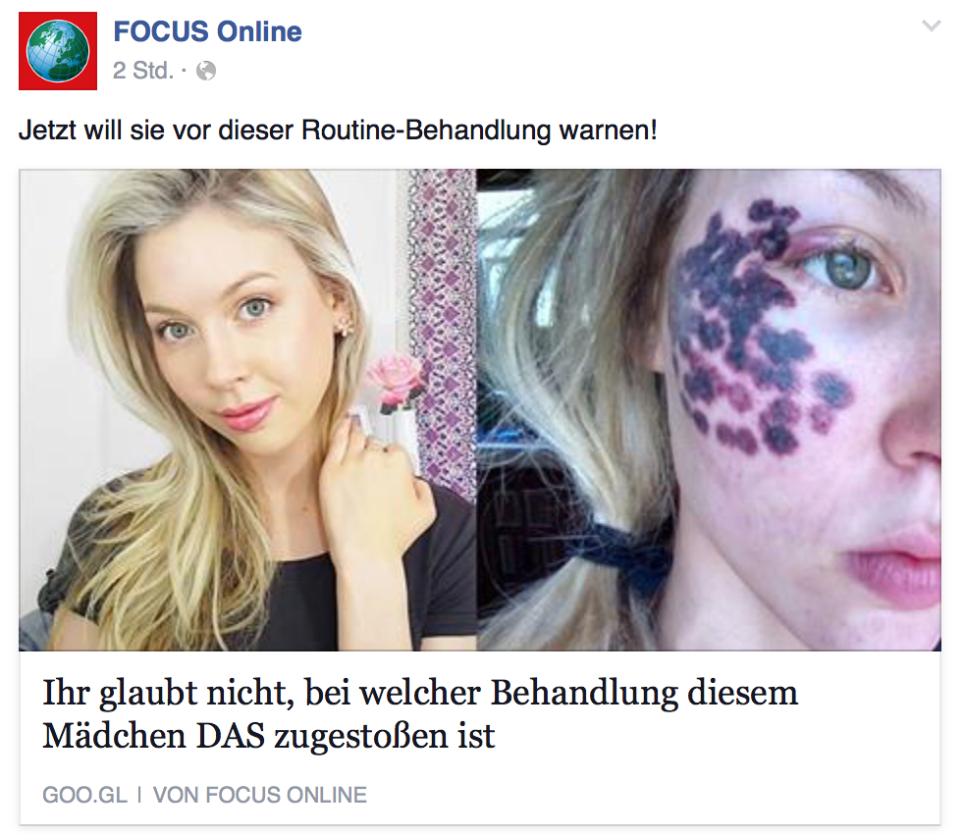Open right preview photo showing bruised cheek
The height and width of the screenshot is (834, 964).
point(709,410)
